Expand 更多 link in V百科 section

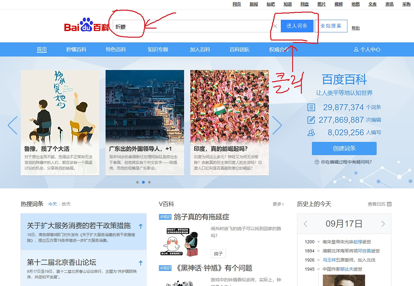point(278,204)
